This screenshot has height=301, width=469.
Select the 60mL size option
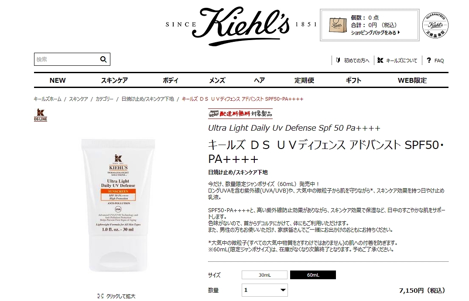click(x=313, y=275)
